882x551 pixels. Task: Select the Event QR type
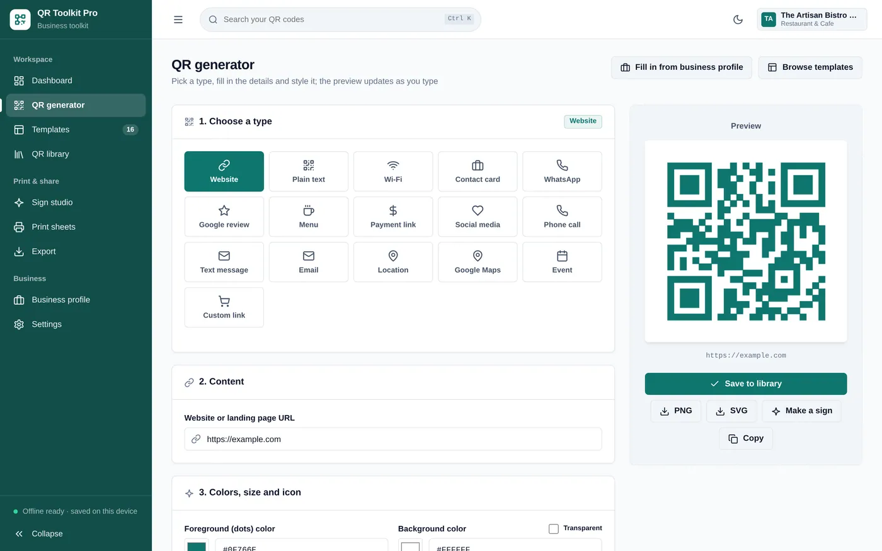coord(562,262)
